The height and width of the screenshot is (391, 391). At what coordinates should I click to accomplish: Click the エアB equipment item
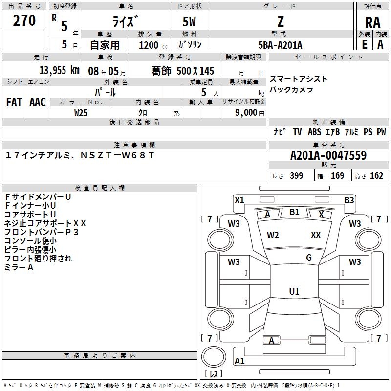333,132
